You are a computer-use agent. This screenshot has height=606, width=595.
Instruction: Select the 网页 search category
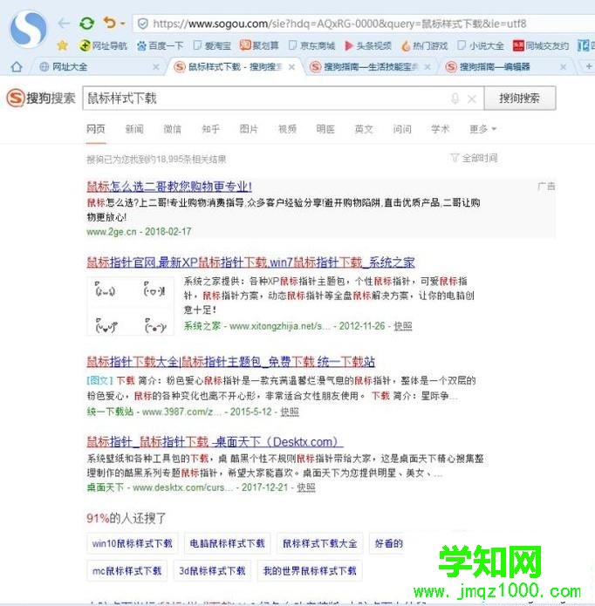click(96, 129)
